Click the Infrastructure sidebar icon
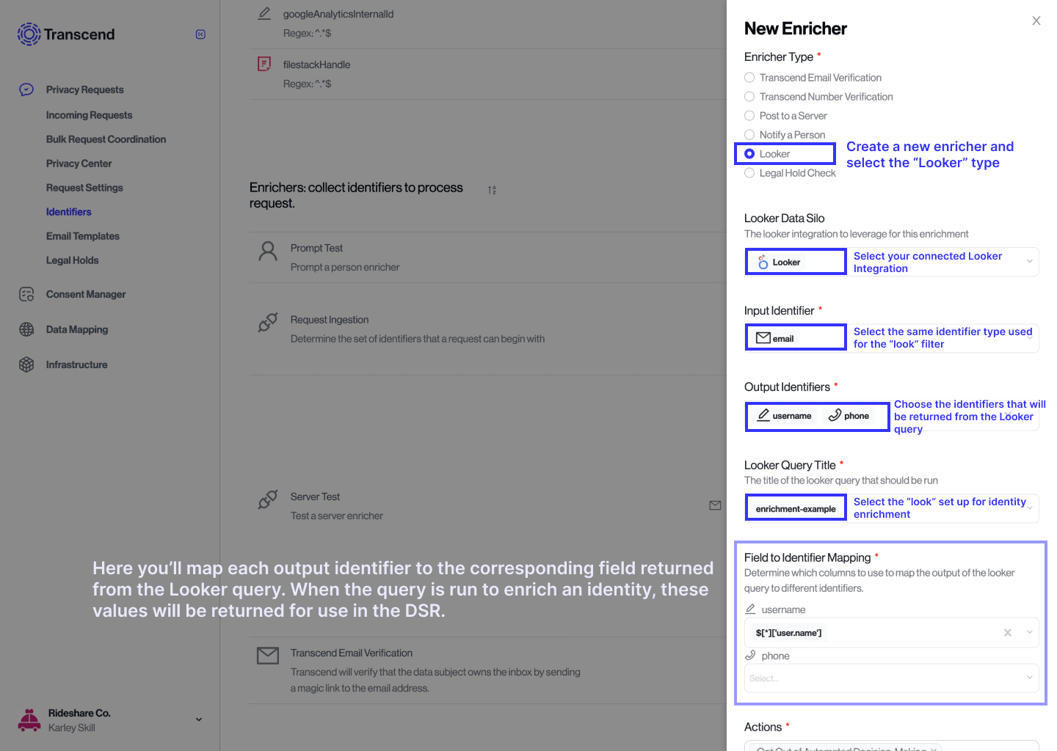The height and width of the screenshot is (751, 1057). point(26,364)
